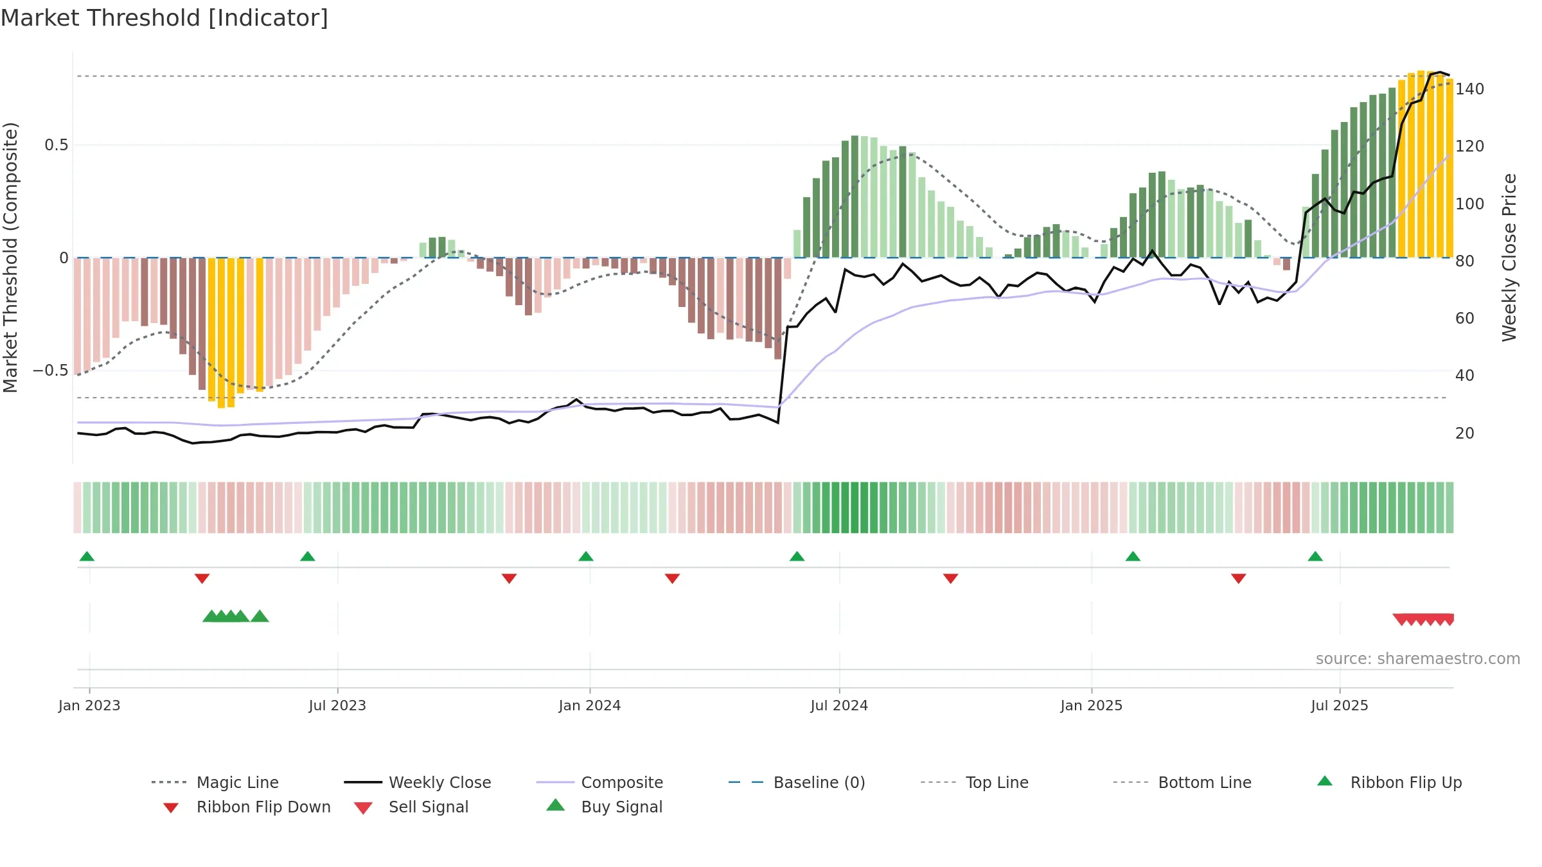This screenshot has width=1542, height=867.
Task: Click the 60 right axis tick label
Action: tap(1465, 319)
